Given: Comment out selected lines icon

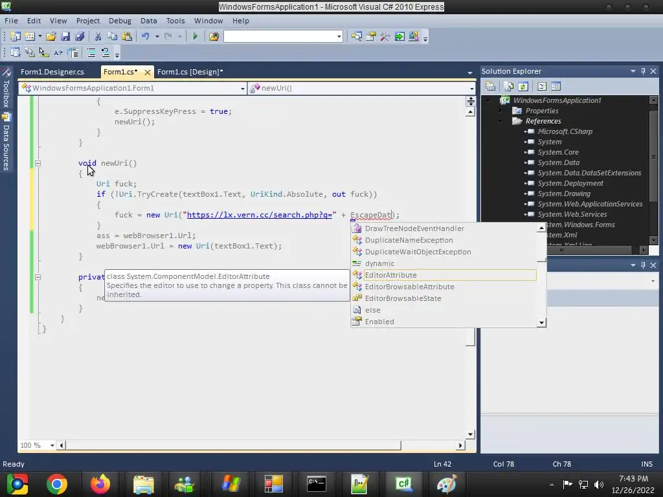Looking at the screenshot, I should [91, 53].
